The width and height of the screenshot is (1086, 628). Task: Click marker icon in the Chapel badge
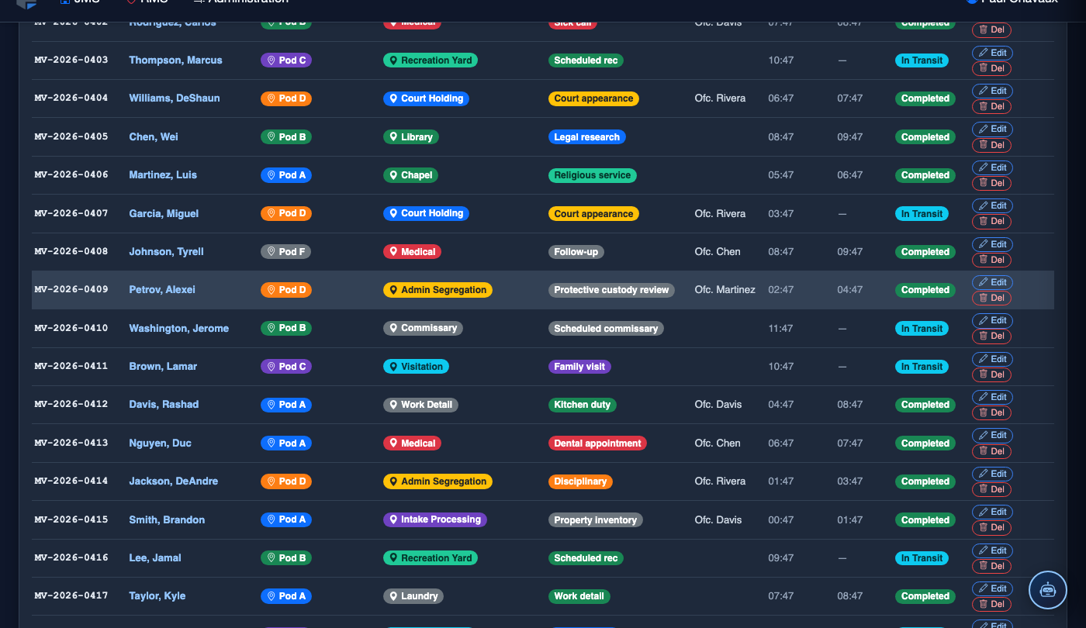(393, 175)
